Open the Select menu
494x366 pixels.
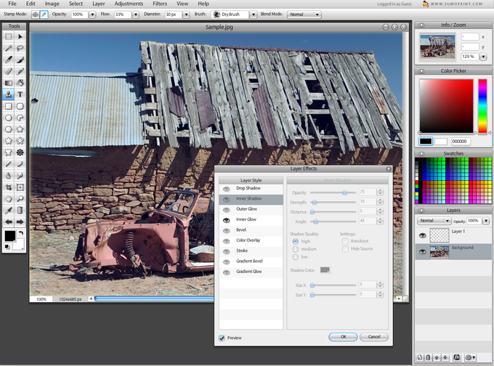coord(76,4)
